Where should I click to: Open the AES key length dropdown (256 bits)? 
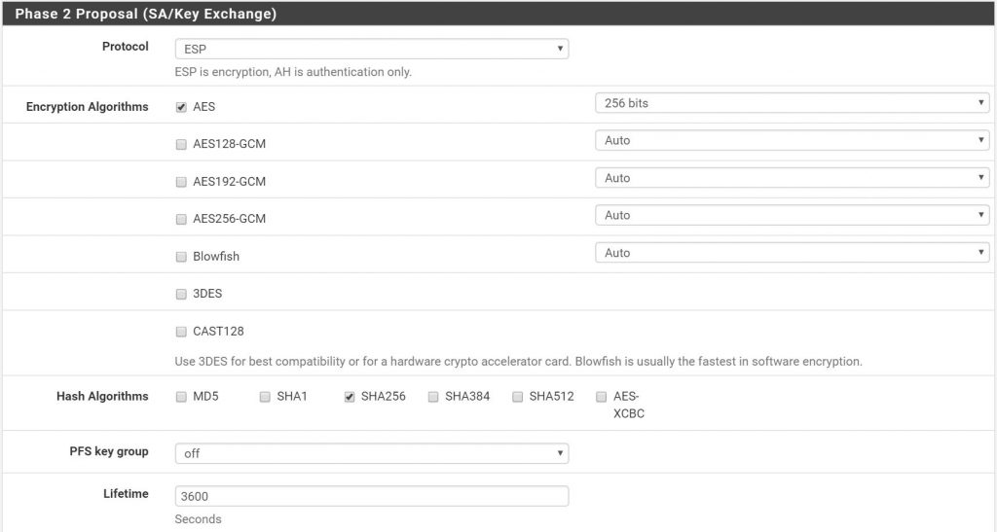tap(792, 103)
